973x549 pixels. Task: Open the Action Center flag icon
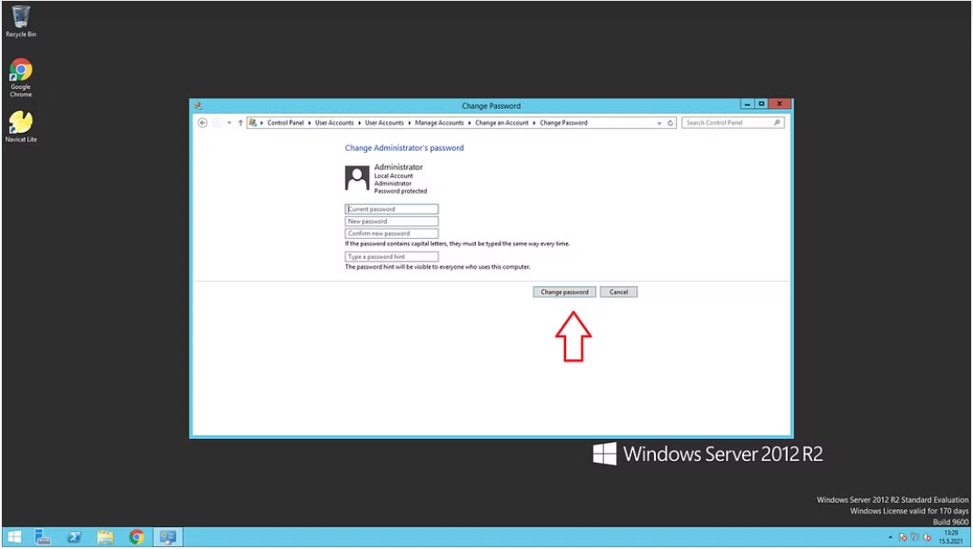tap(902, 537)
